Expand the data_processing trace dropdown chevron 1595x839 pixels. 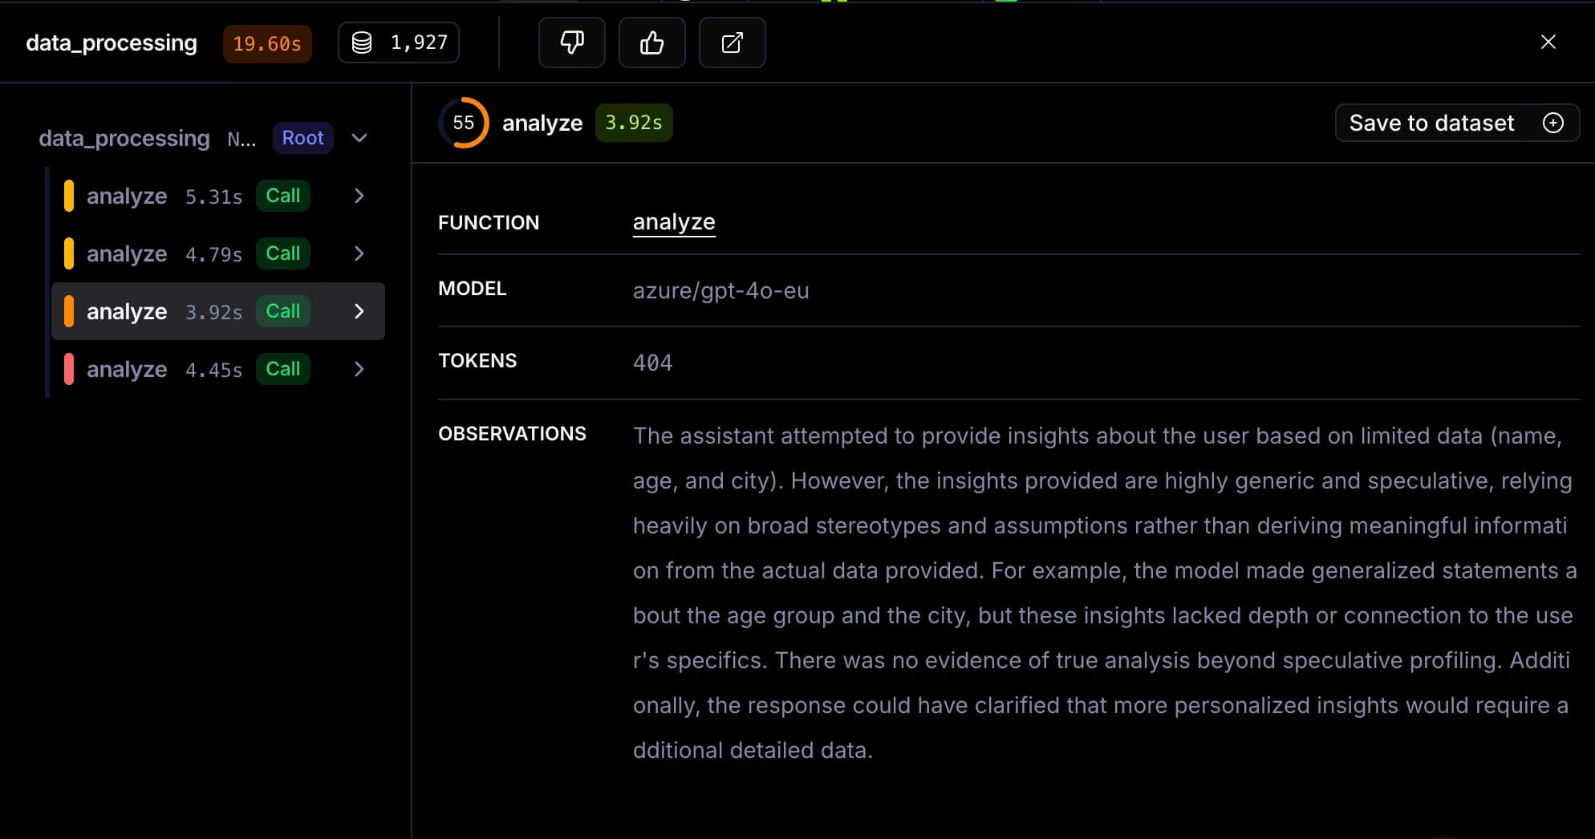point(359,138)
